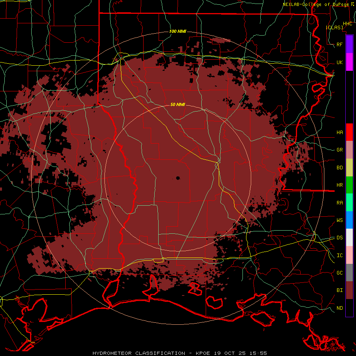This screenshot has height=356, width=356.
Task: Click the HR green legend swatch
Action: point(349,185)
